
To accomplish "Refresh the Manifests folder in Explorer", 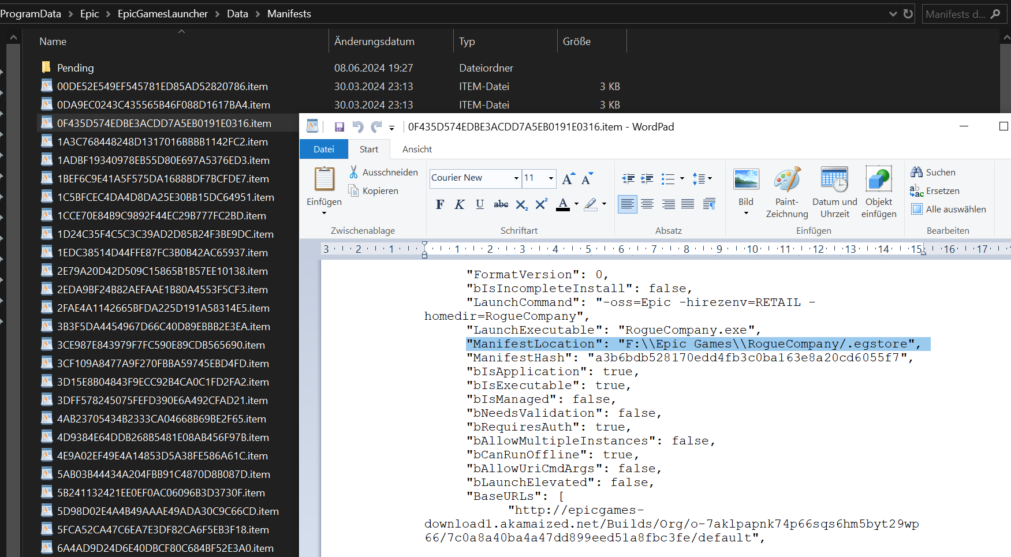I will click(x=908, y=14).
